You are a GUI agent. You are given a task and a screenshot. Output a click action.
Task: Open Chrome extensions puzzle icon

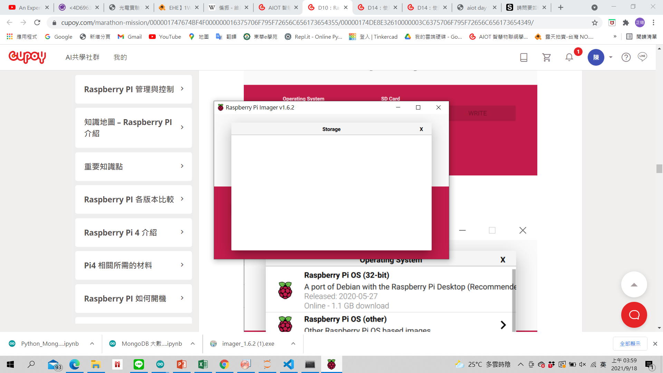[x=626, y=23]
